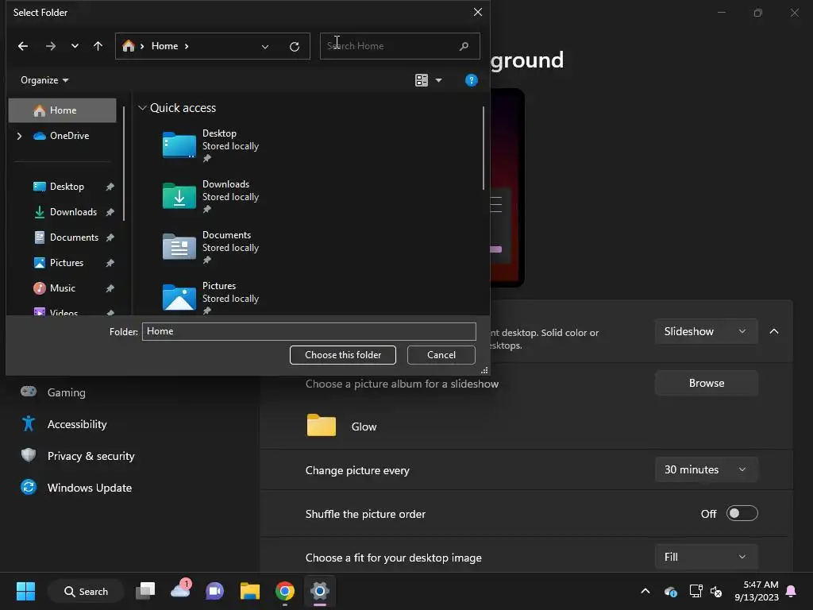Screen dimensions: 813x610
Task: Open the 30 minutes interval dropdown
Action: (706, 469)
